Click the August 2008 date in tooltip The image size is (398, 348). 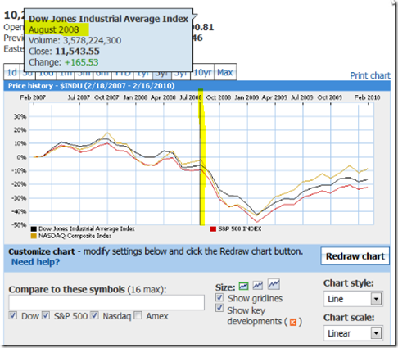(54, 29)
